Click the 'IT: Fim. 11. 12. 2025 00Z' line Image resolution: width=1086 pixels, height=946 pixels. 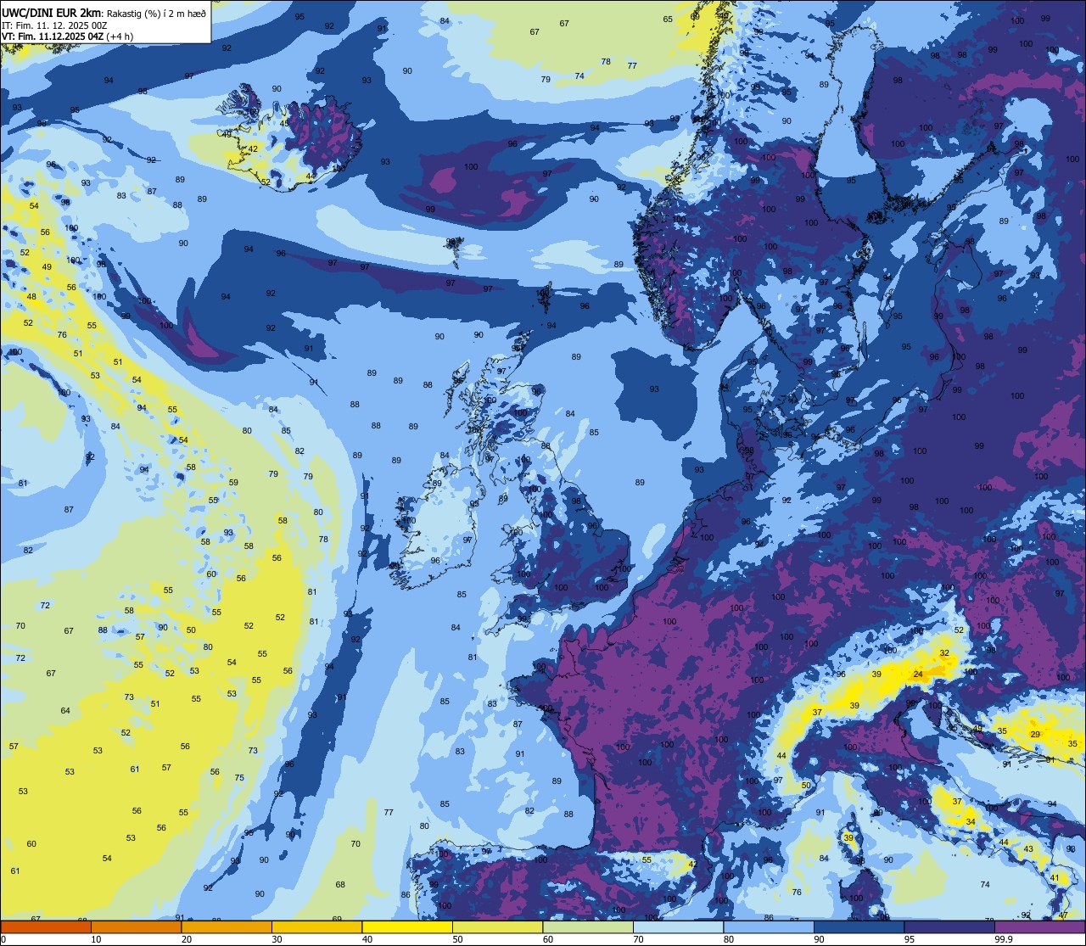[54, 26]
